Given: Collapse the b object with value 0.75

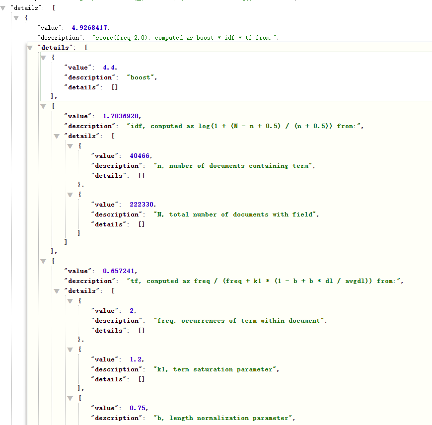Looking at the screenshot, I should click(70, 398).
